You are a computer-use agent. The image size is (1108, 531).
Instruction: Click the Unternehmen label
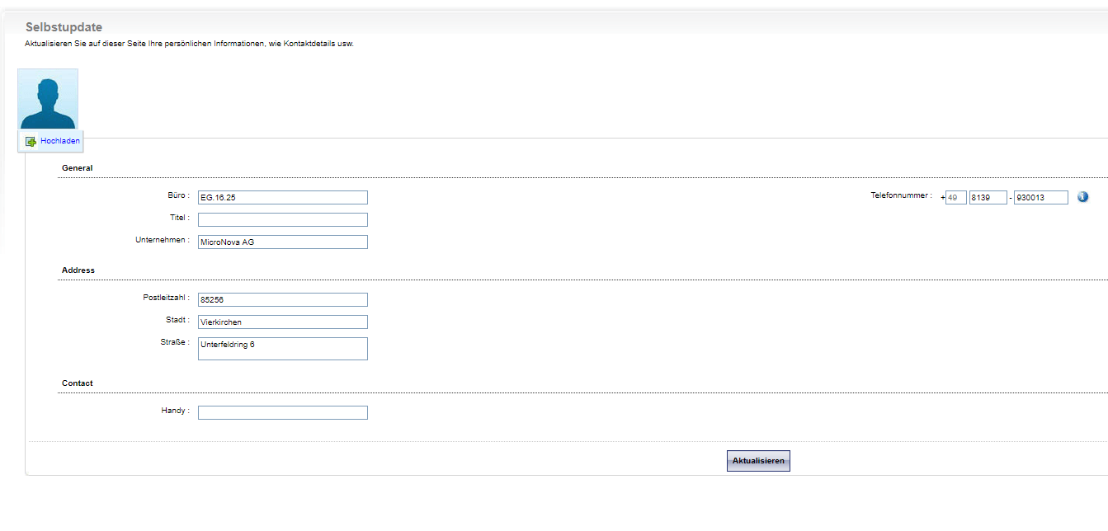[x=163, y=240]
